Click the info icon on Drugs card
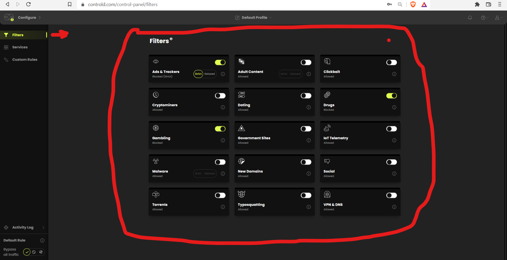 coord(394,107)
